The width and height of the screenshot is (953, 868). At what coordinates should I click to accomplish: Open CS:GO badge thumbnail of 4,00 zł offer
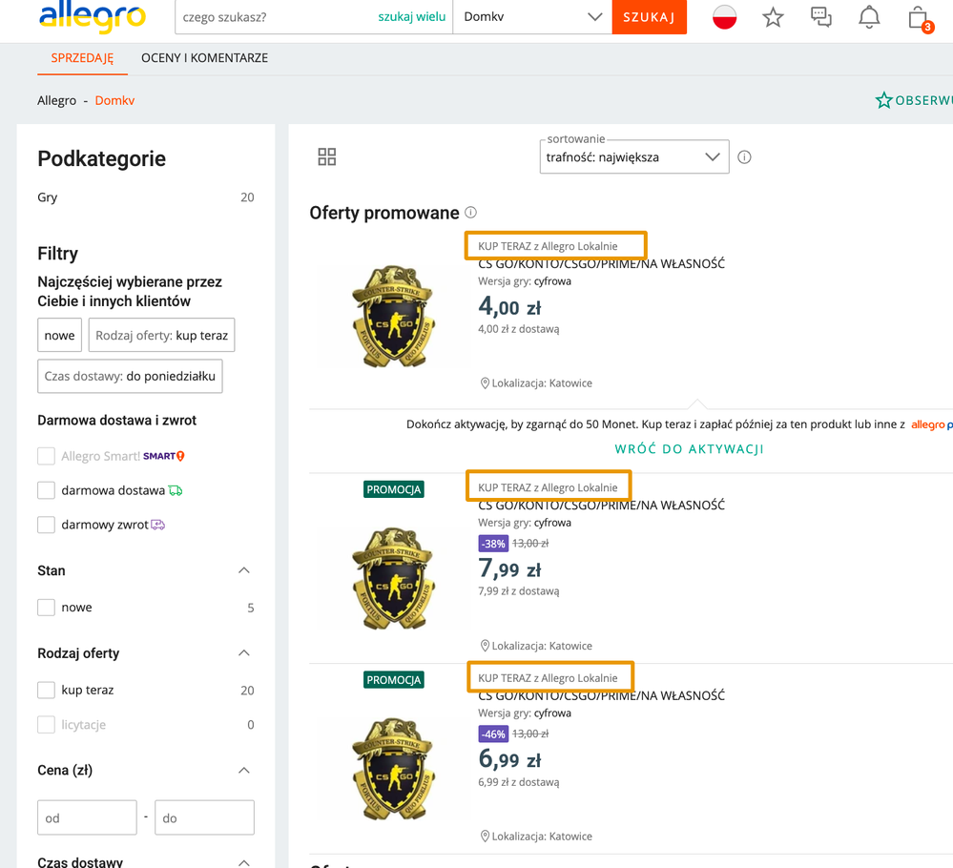click(394, 316)
